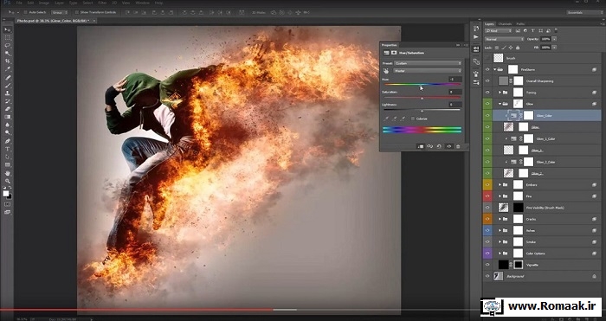Select the Eyedropper tool in the left toolbar
The height and width of the screenshot is (321, 606).
7,69
